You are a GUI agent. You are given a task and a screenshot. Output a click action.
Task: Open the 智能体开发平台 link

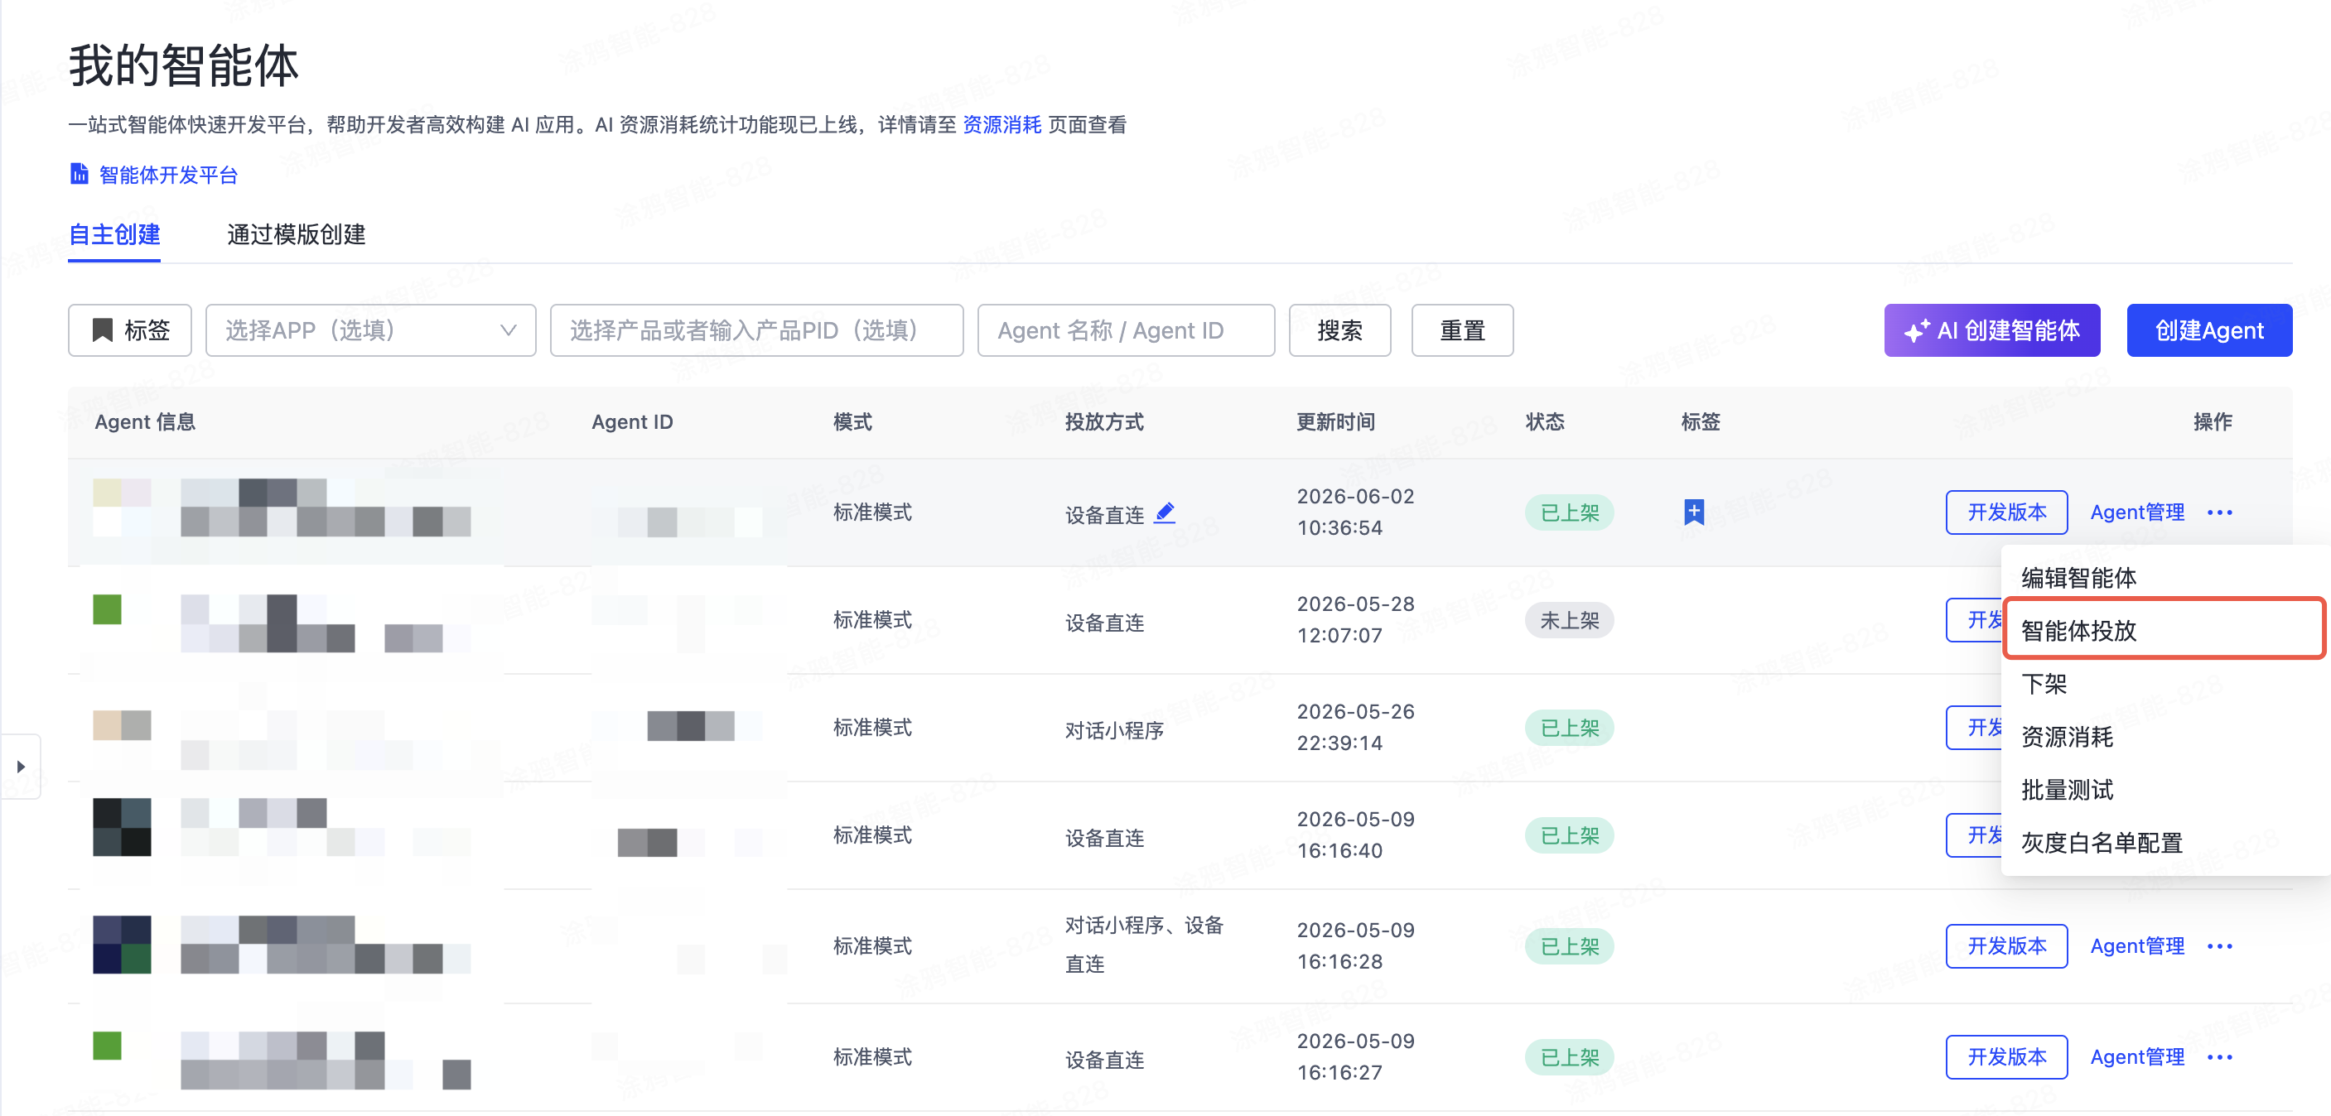tap(168, 175)
